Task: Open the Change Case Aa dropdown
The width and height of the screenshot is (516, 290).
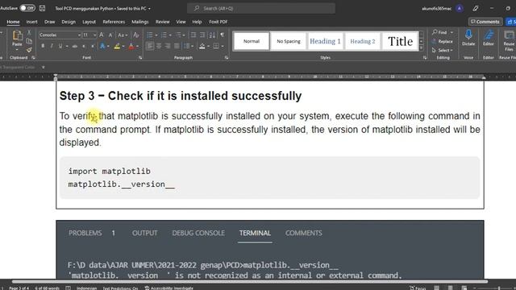Action: pos(123,35)
